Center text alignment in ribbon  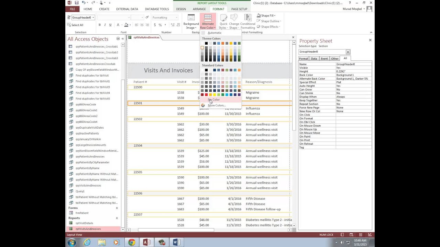pos(142,25)
